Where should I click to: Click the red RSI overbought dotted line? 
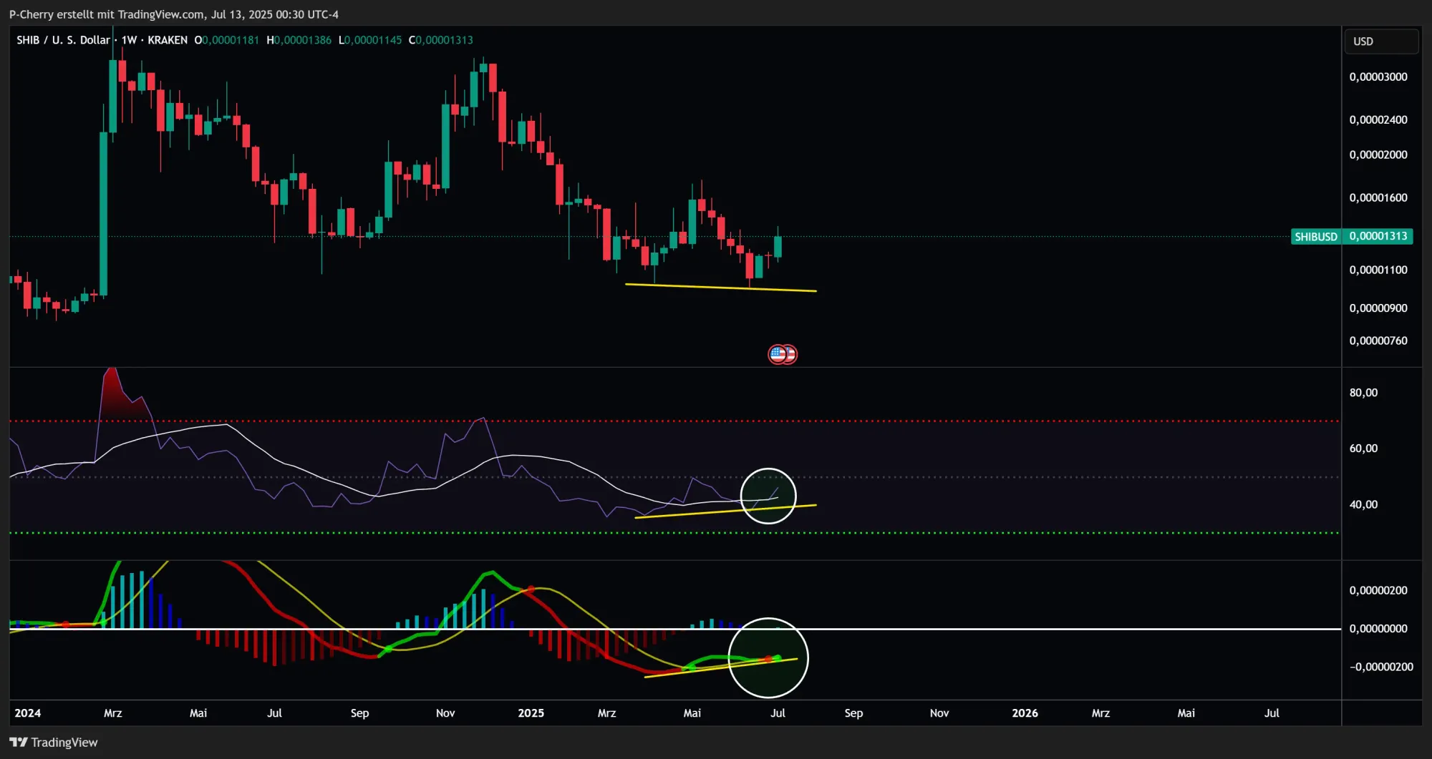pos(674,421)
